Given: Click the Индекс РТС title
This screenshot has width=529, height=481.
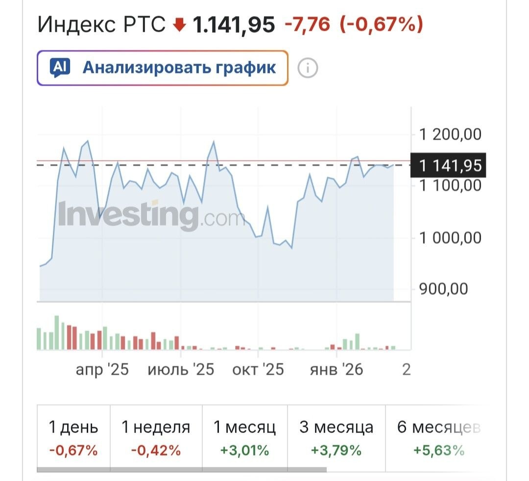Looking at the screenshot, I should pyautogui.click(x=102, y=24).
